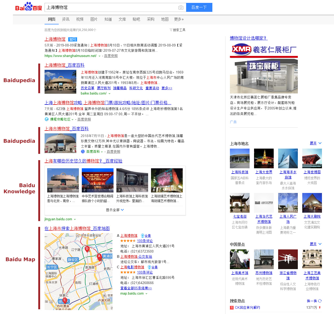Click marker D on the map
The width and height of the screenshot is (334, 314).
click(87, 249)
